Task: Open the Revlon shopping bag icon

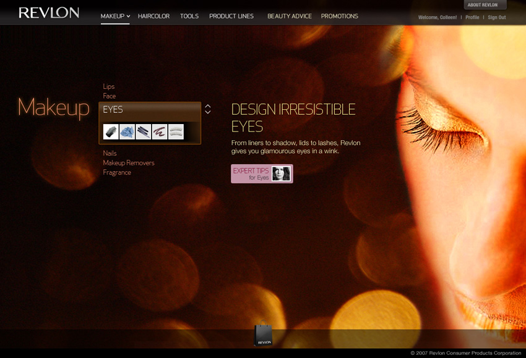Action: click(x=263, y=334)
